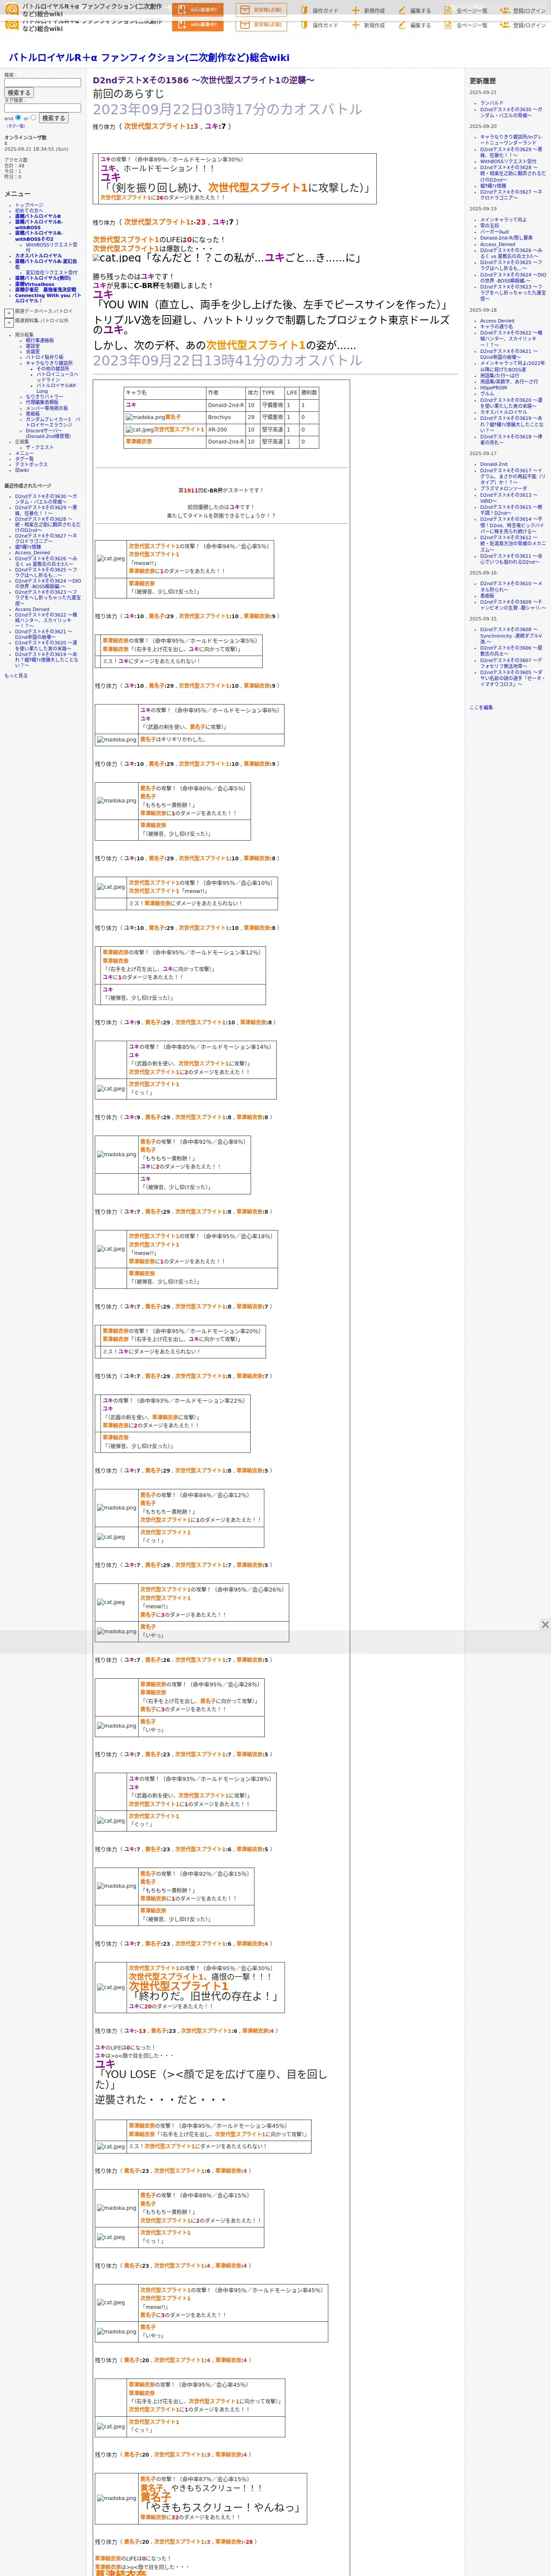The height and width of the screenshot is (2576, 551).
Task: Open the 旧wiki menu link
Action: coord(22,470)
